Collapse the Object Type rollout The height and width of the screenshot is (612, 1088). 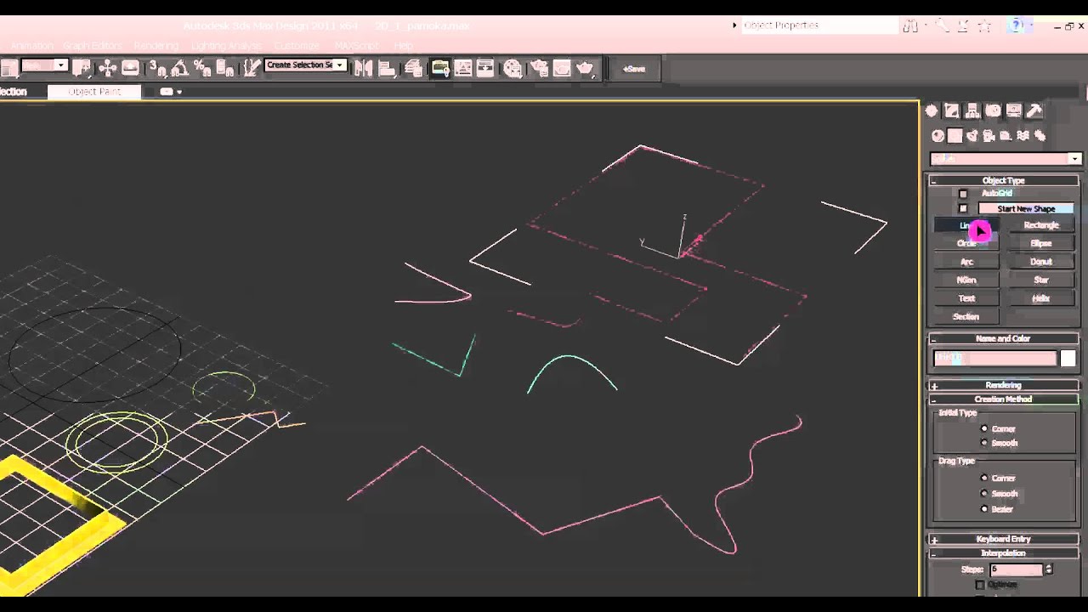pyautogui.click(x=1003, y=180)
